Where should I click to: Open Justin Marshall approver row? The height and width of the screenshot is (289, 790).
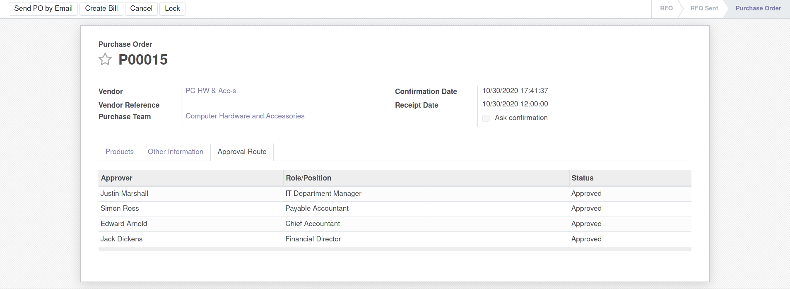click(124, 193)
